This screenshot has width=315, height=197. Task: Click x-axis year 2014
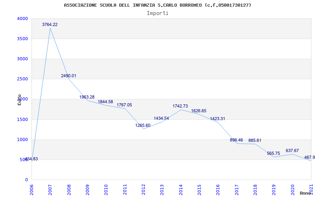tap(181, 190)
